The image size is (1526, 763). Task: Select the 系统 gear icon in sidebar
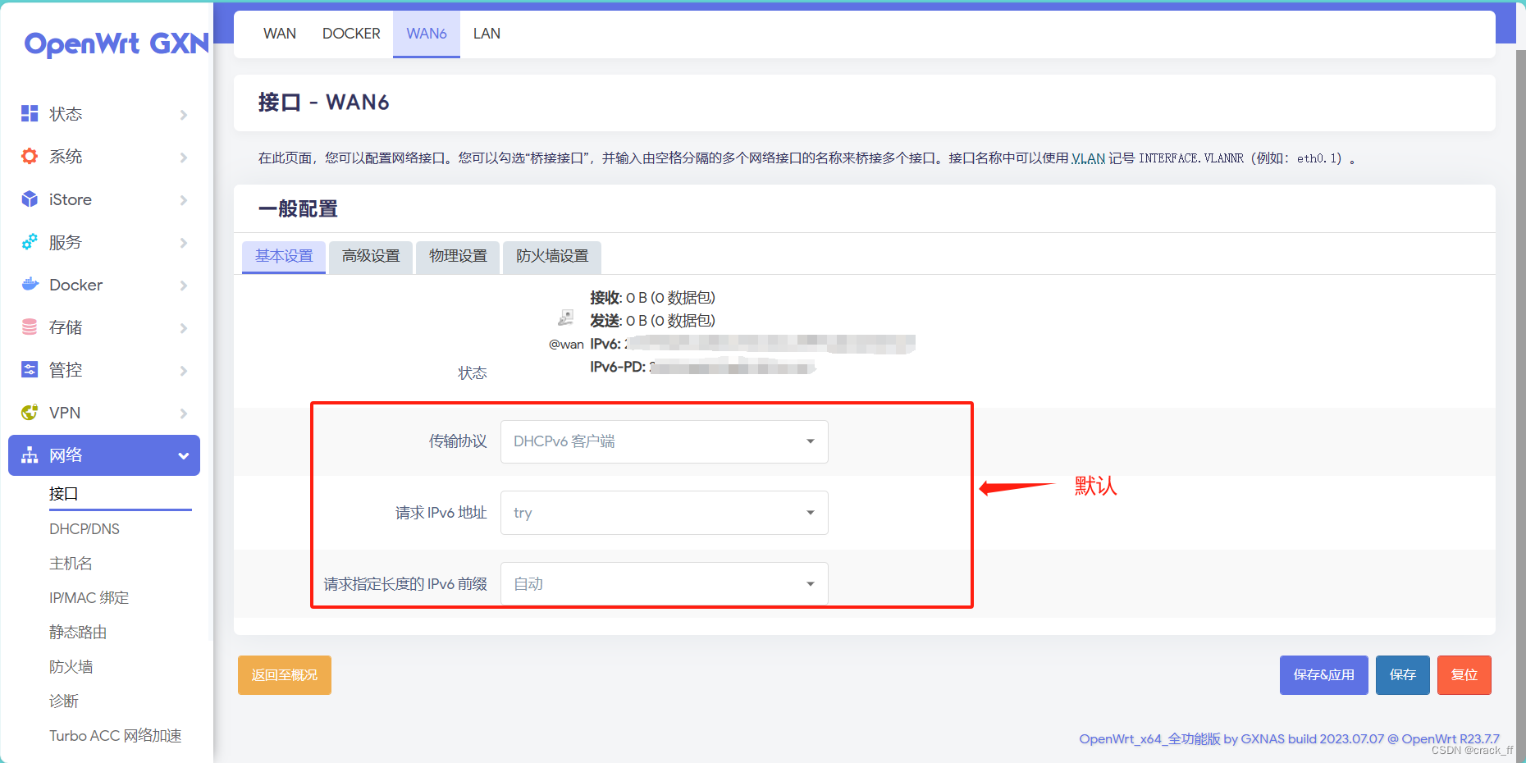coord(30,157)
